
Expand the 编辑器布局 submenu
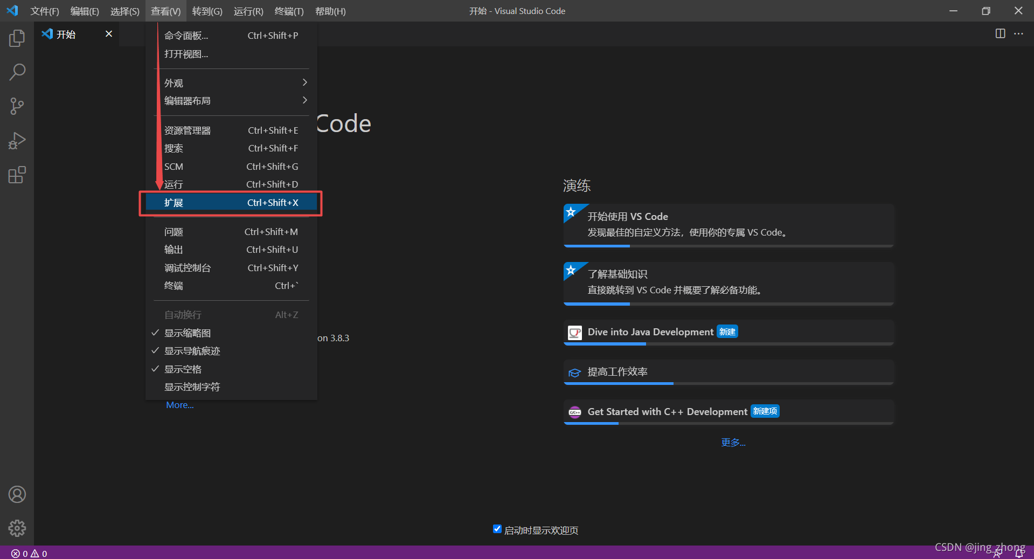[231, 101]
